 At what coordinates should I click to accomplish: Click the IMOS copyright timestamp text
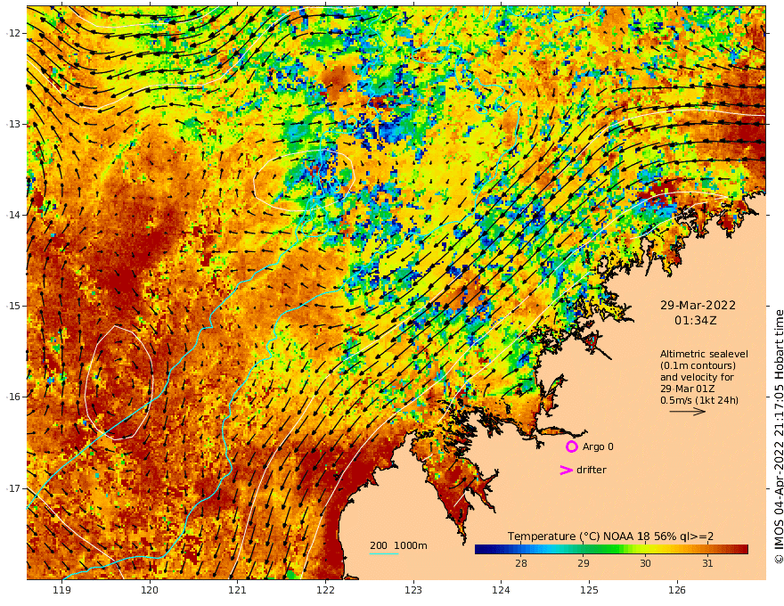coord(779,437)
